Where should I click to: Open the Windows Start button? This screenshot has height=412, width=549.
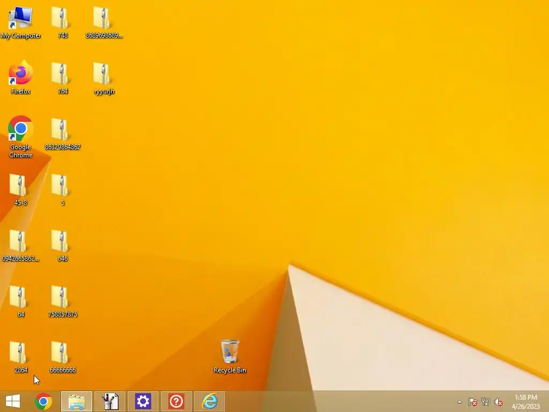13,401
